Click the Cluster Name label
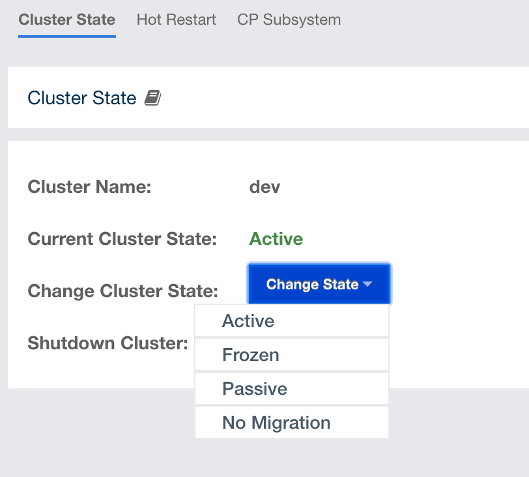This screenshot has width=529, height=477. click(x=89, y=188)
